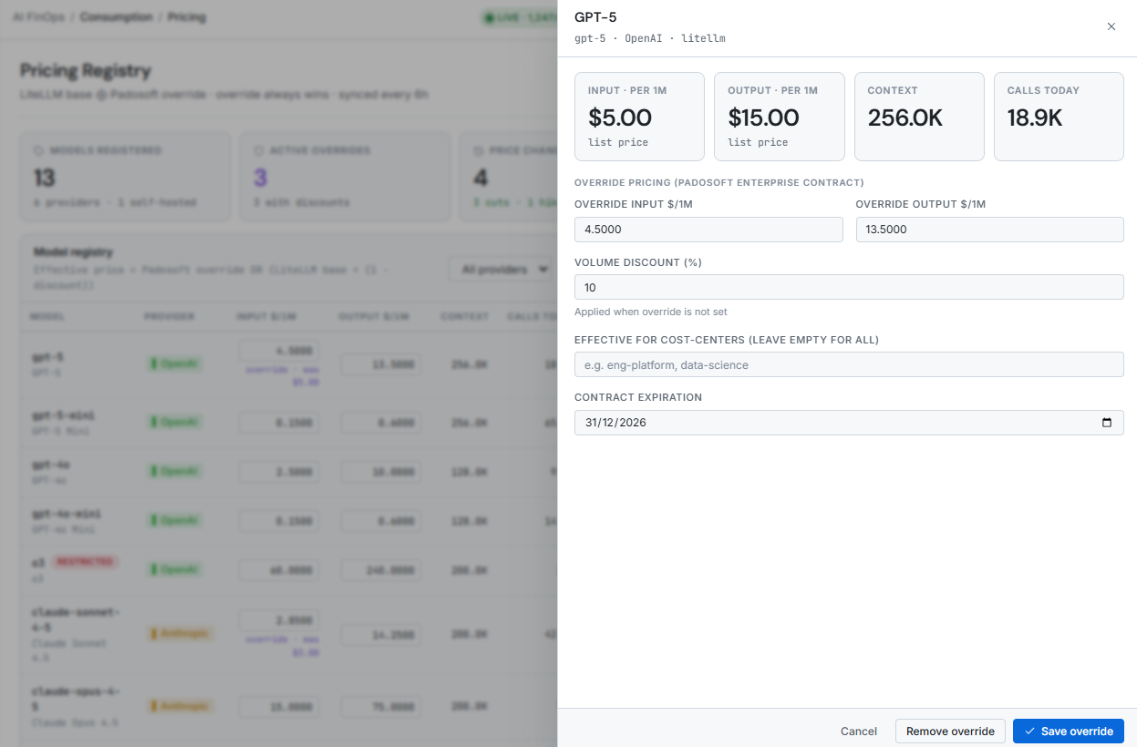Click the o3 row input price field

279,569
